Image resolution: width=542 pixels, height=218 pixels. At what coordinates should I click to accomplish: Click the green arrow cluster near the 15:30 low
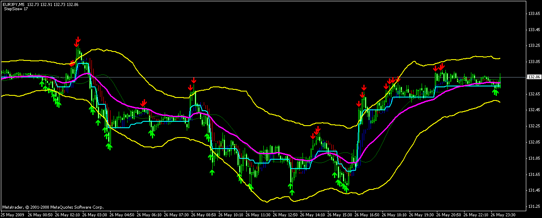click(x=342, y=186)
